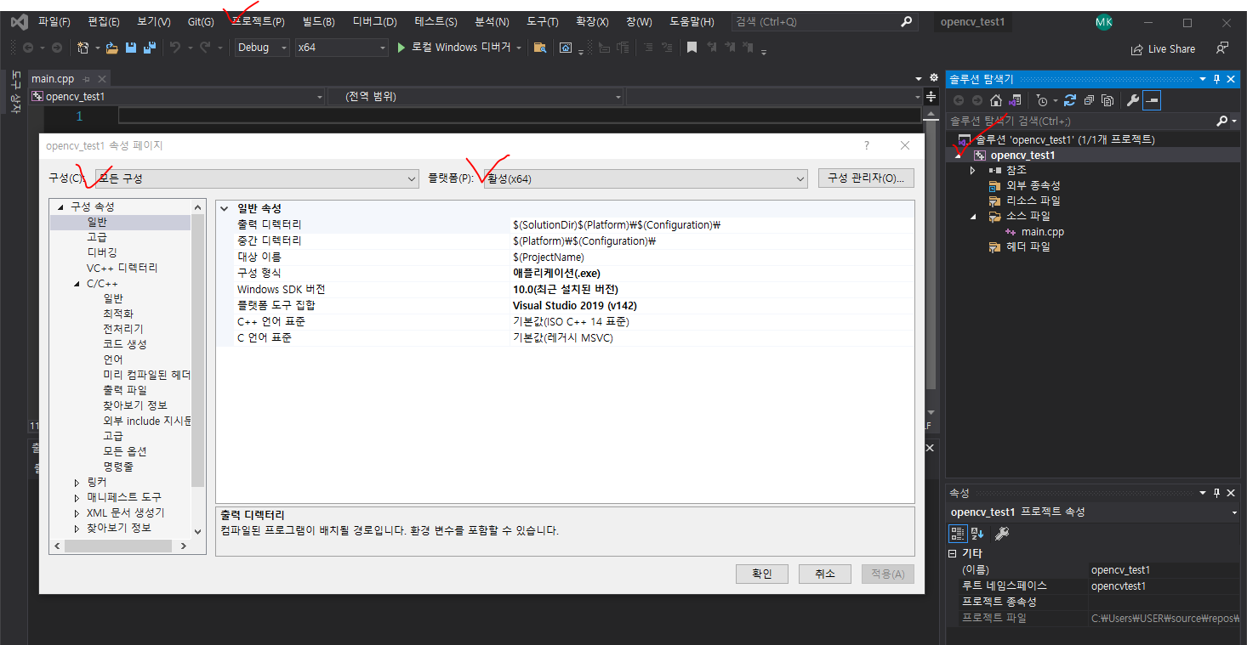Screen dimensions: 1247x645
Task: Open the Debug configuration dropdown
Action: (262, 48)
